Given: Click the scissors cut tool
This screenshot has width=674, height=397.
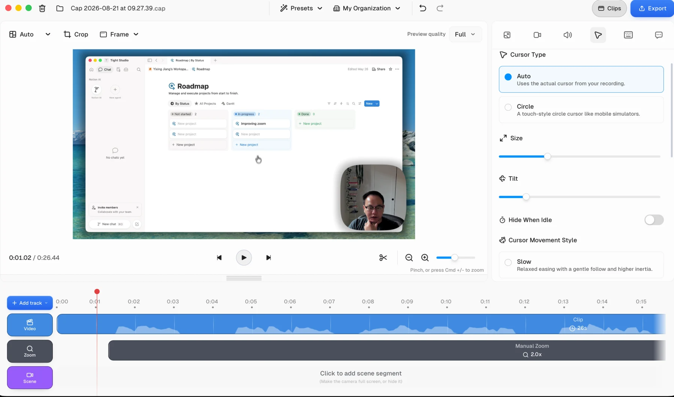Looking at the screenshot, I should 383,257.
